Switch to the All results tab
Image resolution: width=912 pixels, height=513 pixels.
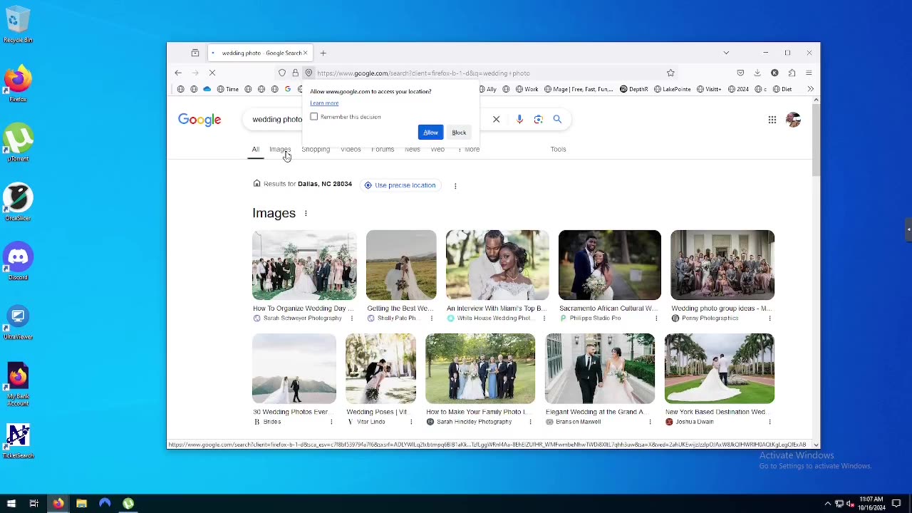255,150
